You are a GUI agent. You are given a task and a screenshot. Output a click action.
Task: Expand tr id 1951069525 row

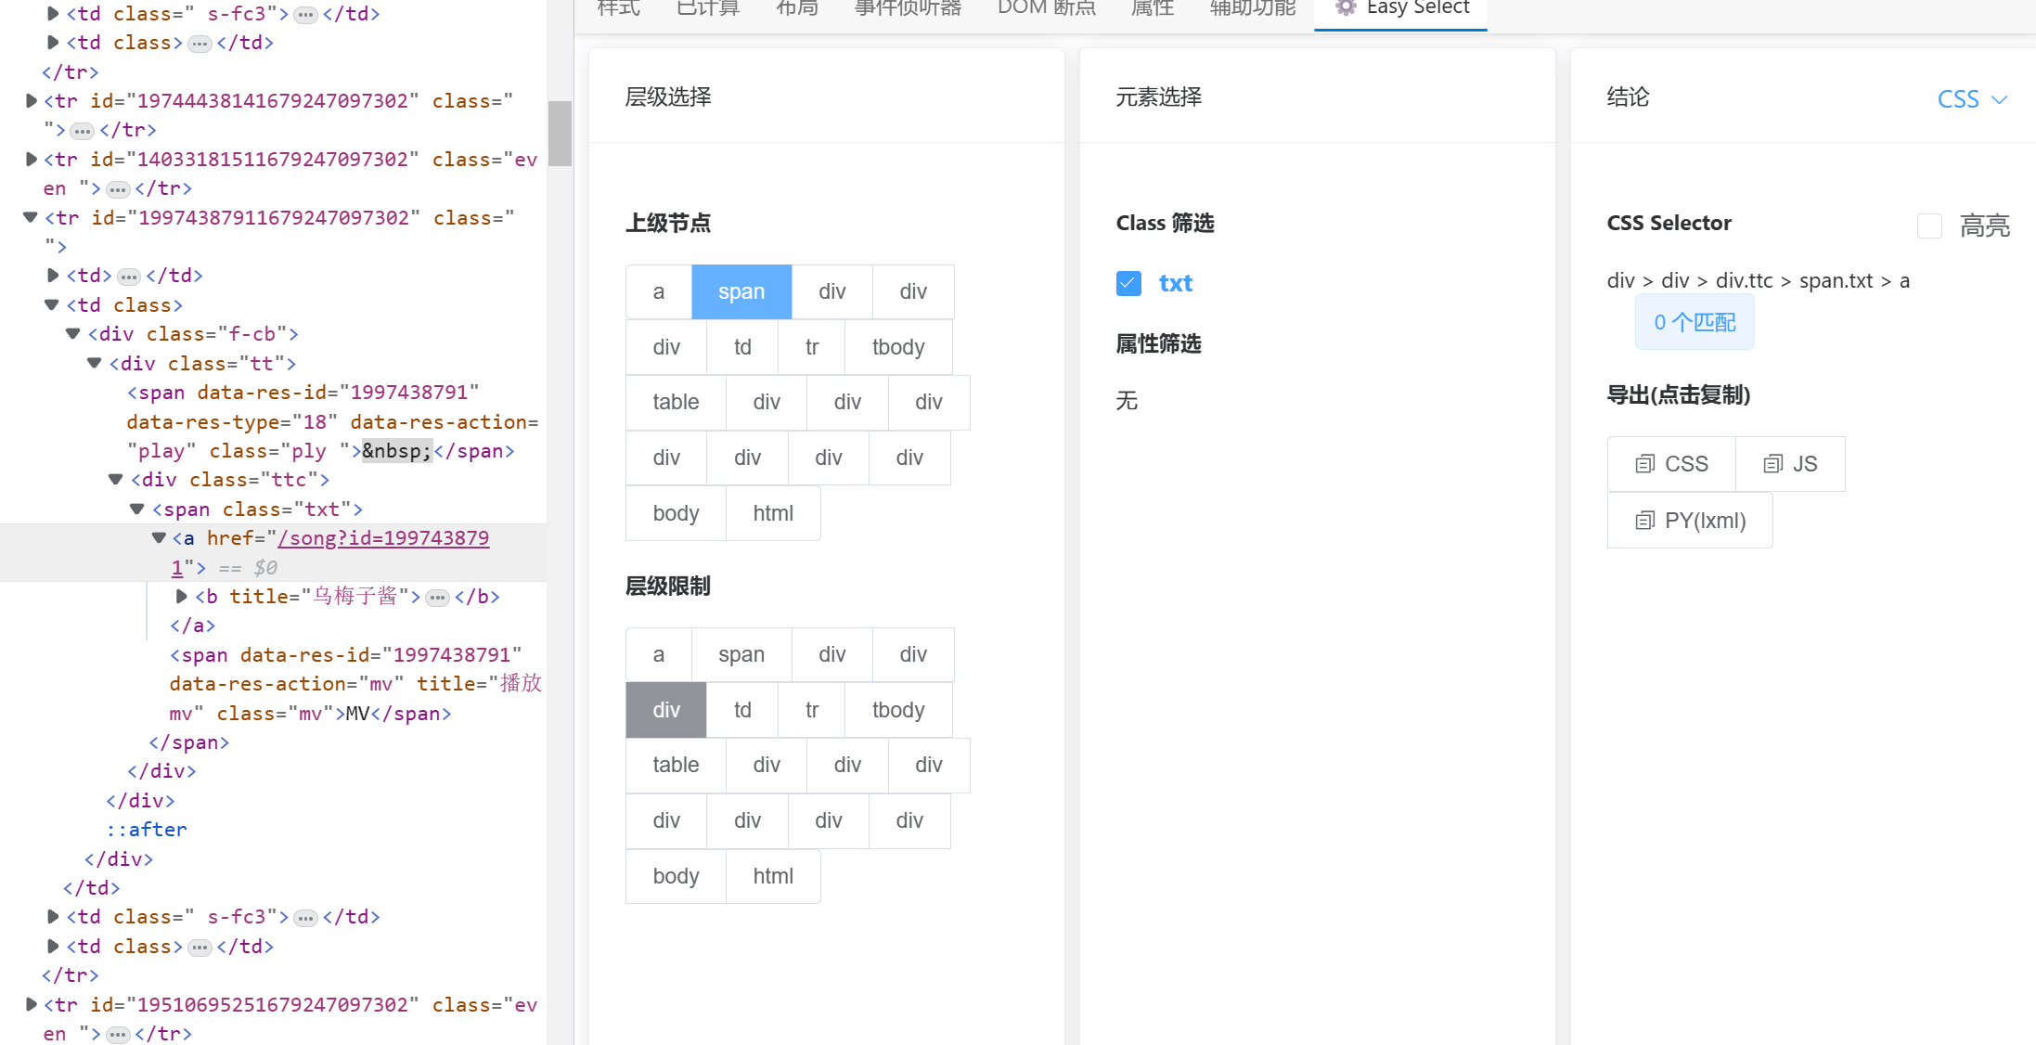[x=32, y=1004]
